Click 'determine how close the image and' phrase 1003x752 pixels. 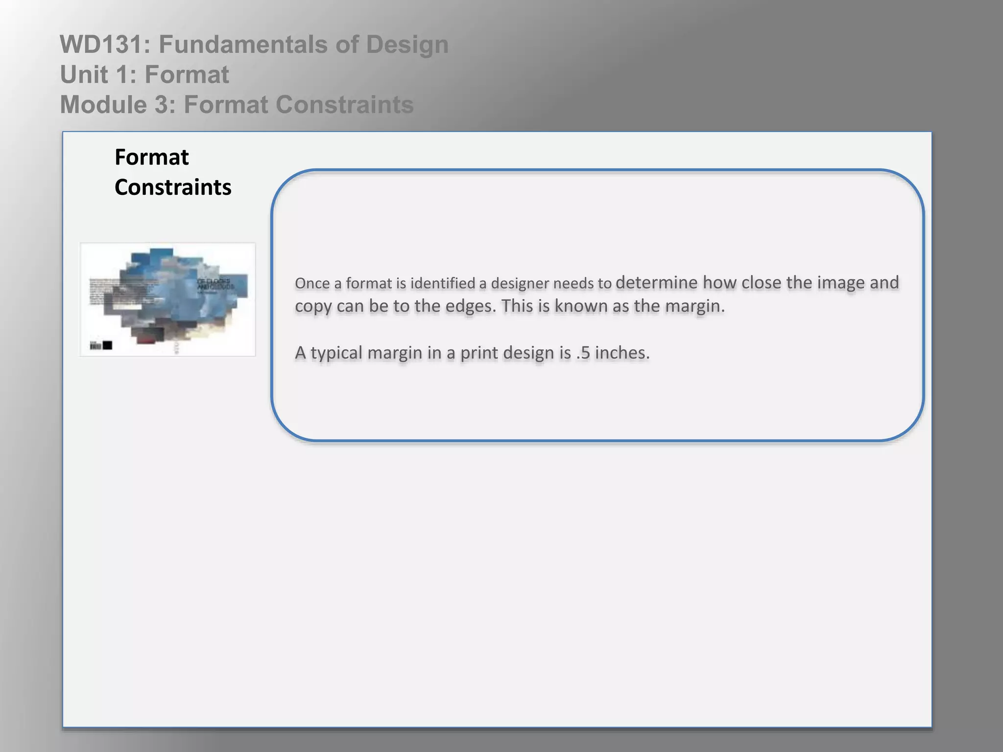point(757,282)
